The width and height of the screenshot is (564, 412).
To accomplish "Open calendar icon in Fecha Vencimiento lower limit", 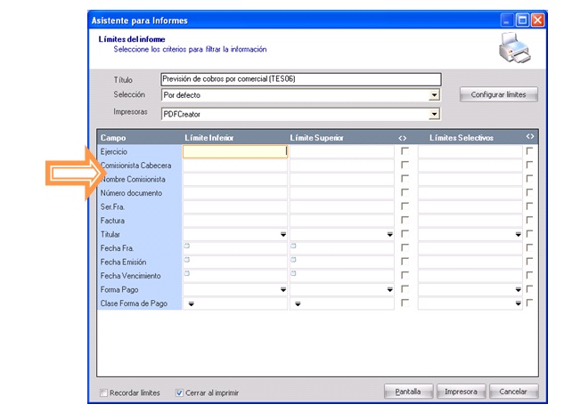I will [x=187, y=274].
